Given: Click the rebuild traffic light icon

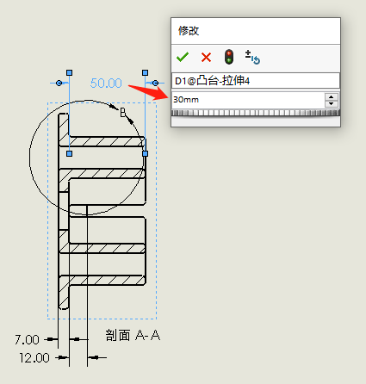Looking at the screenshot, I should pos(229,57).
